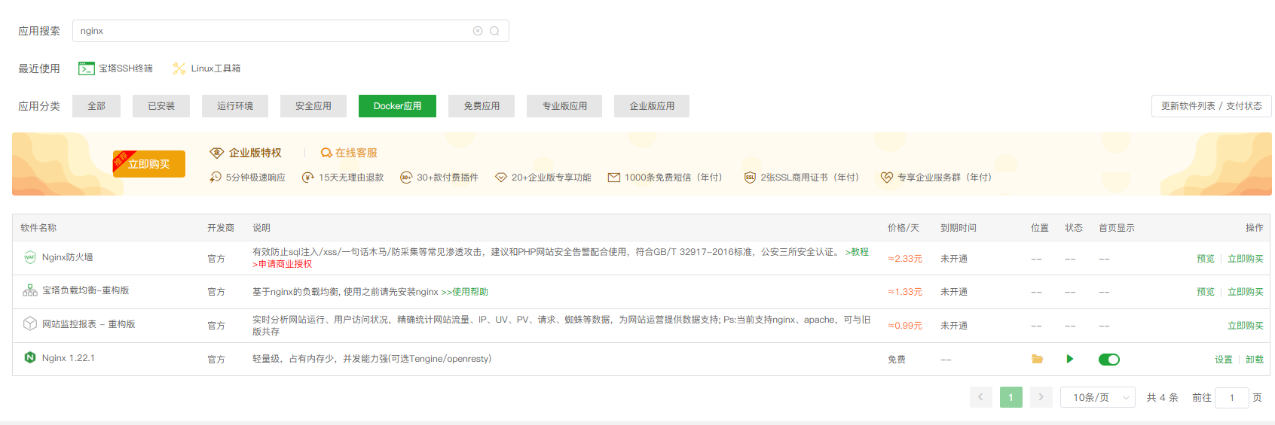The height and width of the screenshot is (425, 1275).
Task: Open Linux工具箱 recent app icon
Action: (179, 68)
